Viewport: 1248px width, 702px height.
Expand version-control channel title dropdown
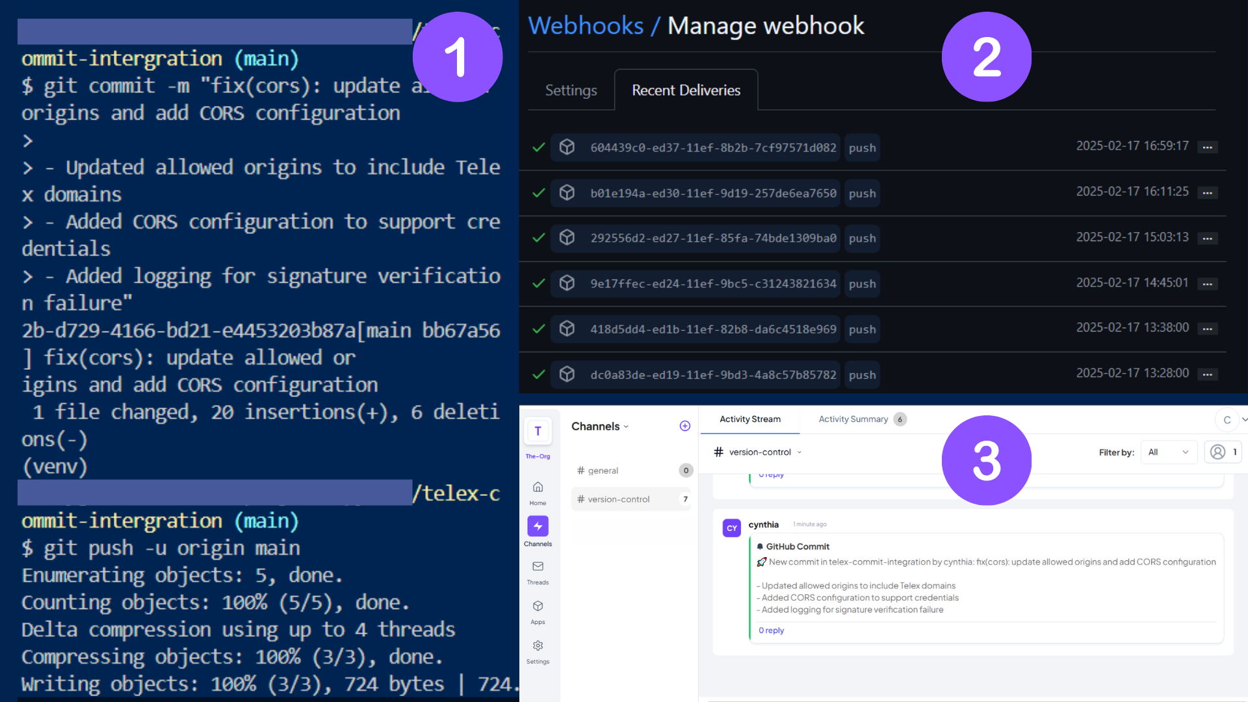[799, 452]
